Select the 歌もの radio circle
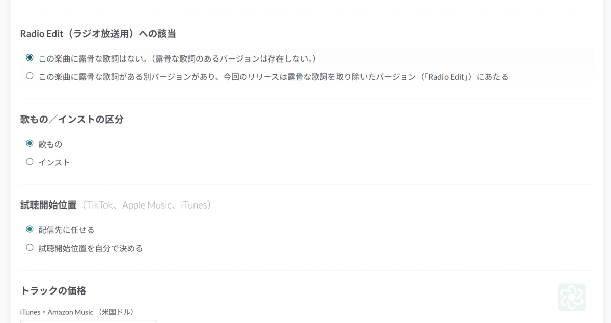 click(30, 144)
